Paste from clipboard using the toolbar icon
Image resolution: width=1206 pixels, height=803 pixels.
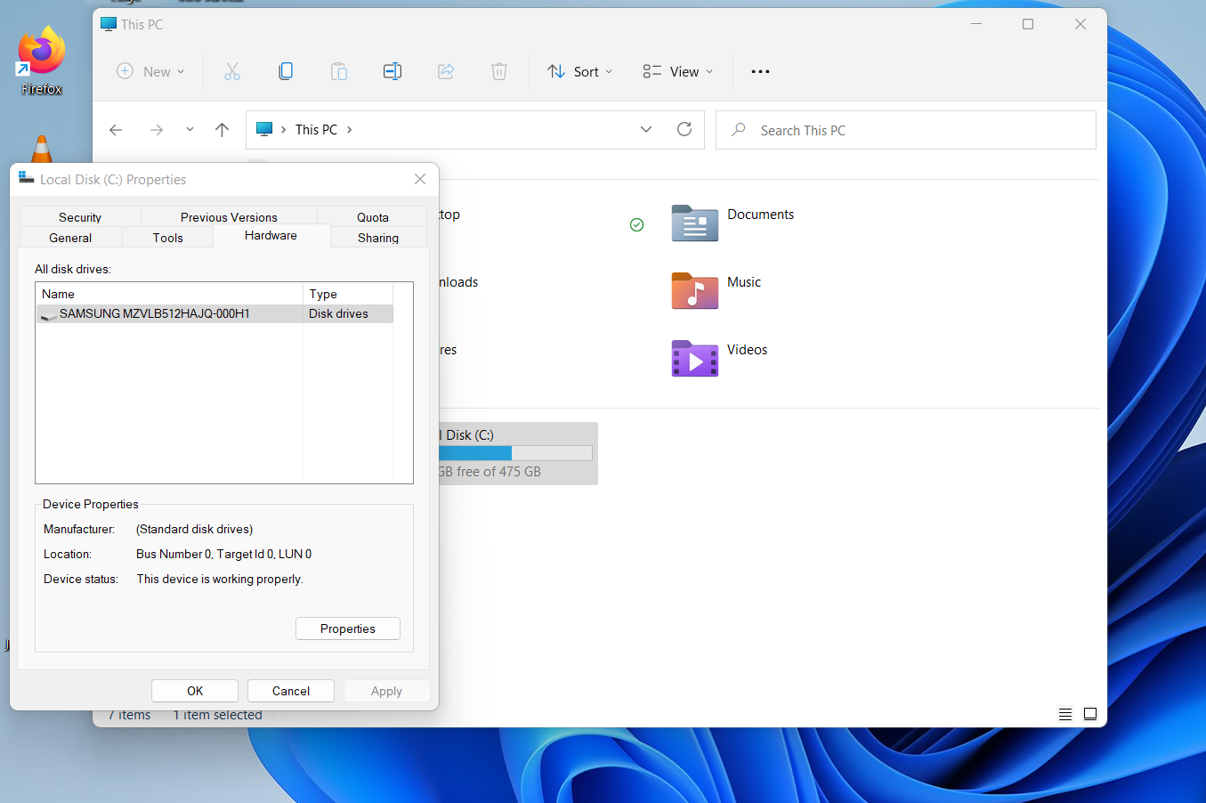coord(339,71)
